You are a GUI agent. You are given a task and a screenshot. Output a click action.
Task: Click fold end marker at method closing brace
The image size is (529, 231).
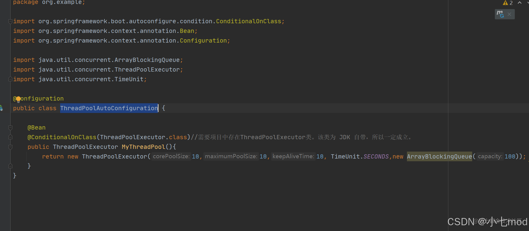(10, 166)
